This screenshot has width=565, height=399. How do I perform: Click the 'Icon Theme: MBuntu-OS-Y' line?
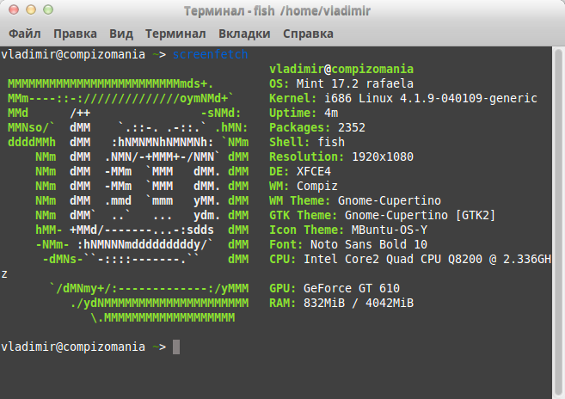(x=348, y=230)
